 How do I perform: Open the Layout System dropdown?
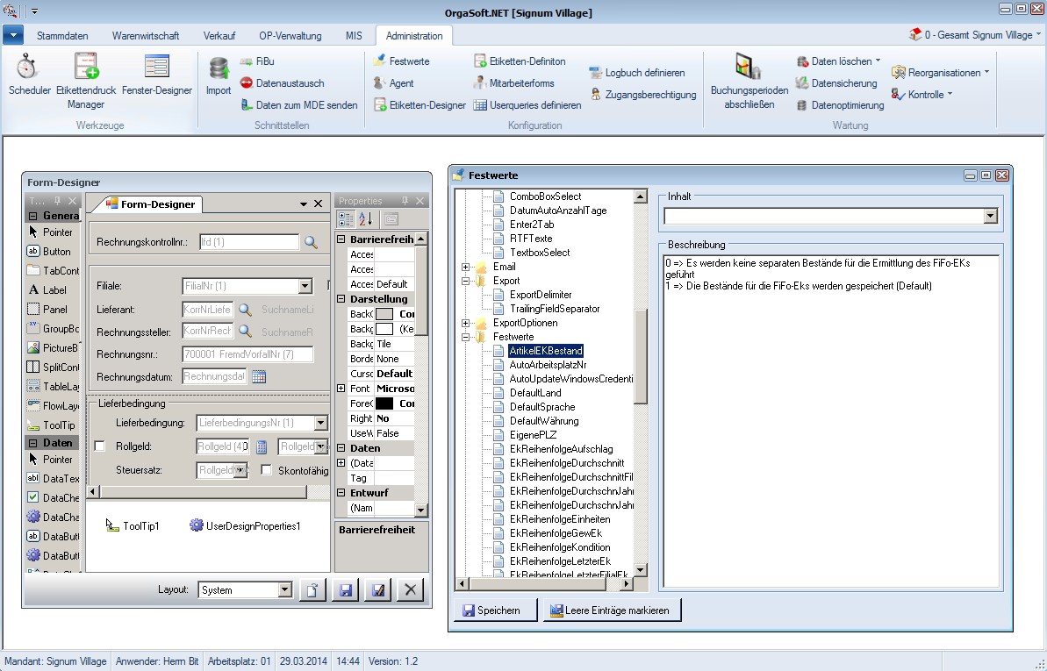284,590
